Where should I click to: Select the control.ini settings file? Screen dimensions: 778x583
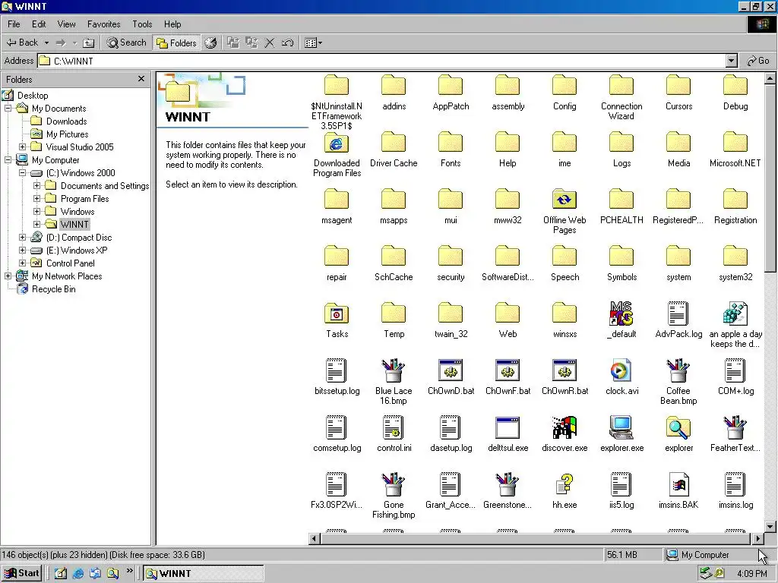394,427
